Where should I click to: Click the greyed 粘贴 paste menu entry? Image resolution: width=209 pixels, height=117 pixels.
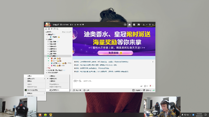point(35,84)
